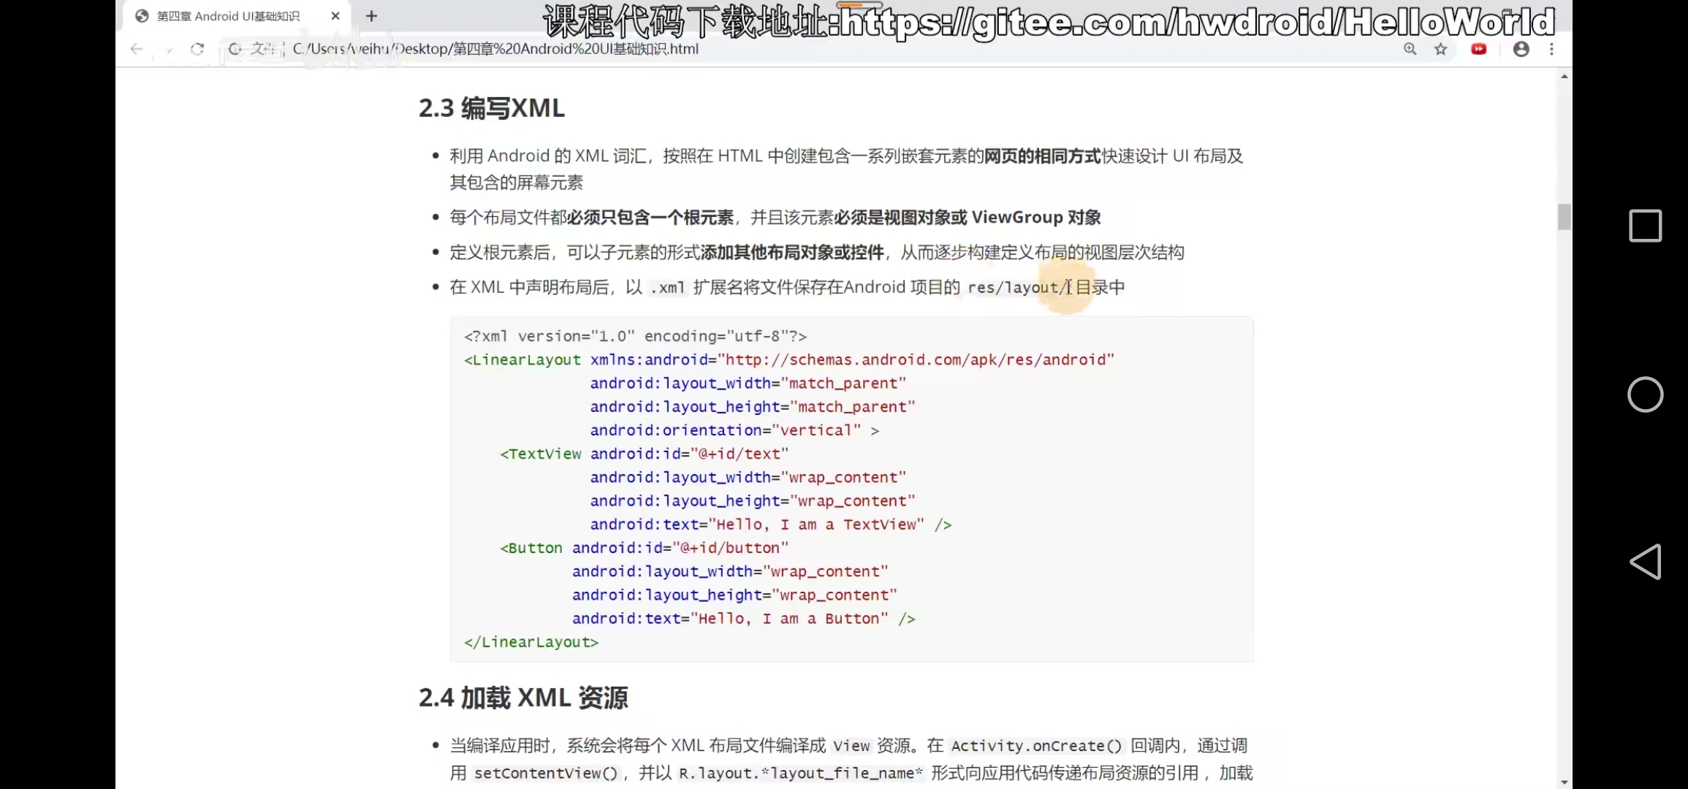Click the heading 2.3 编写XML
The image size is (1688, 789).
pos(492,108)
